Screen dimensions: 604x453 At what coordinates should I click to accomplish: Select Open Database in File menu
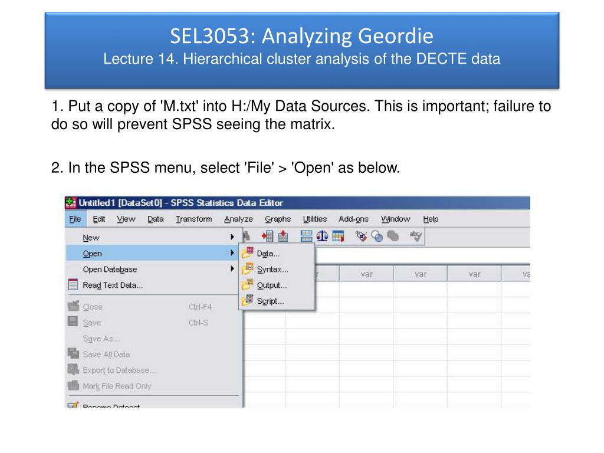(155, 269)
